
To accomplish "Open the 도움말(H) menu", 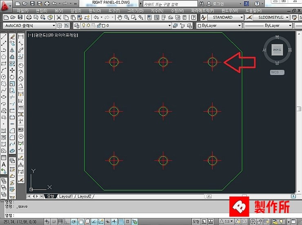I will point(254,11).
